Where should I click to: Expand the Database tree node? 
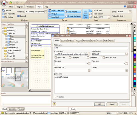pos(3,28)
